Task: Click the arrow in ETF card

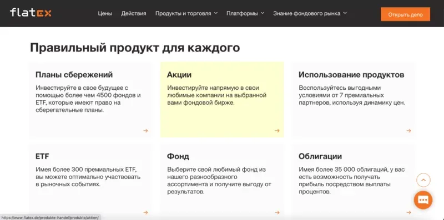Action: click(x=145, y=212)
